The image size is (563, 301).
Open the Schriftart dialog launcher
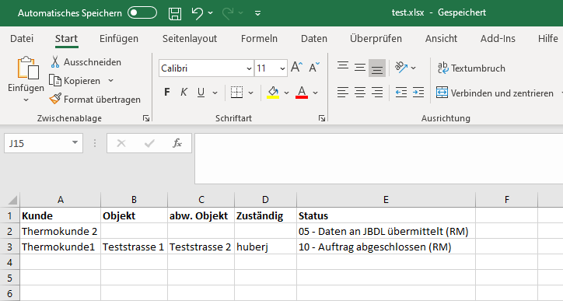coord(322,118)
